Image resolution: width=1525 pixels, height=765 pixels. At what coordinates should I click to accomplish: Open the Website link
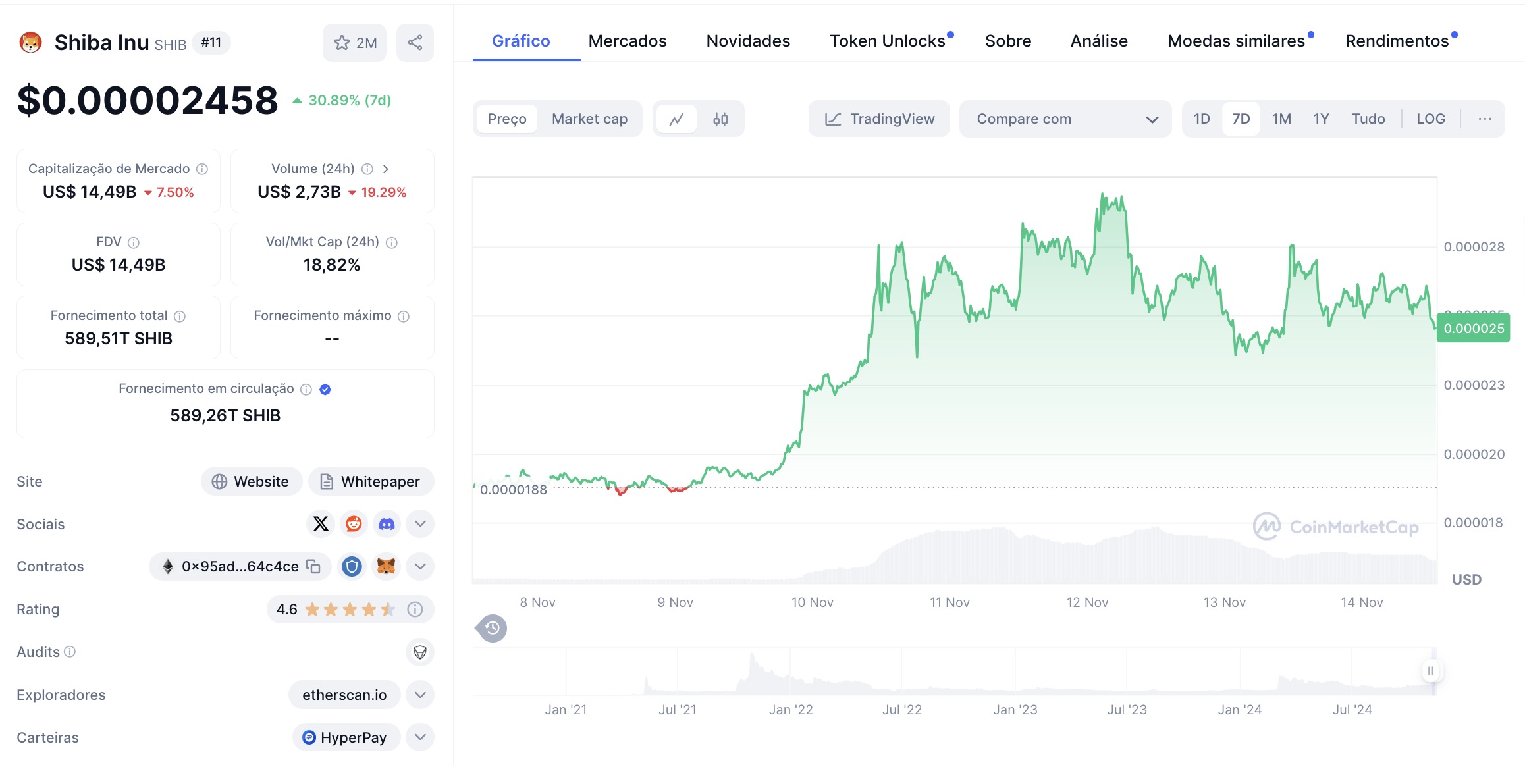point(252,482)
